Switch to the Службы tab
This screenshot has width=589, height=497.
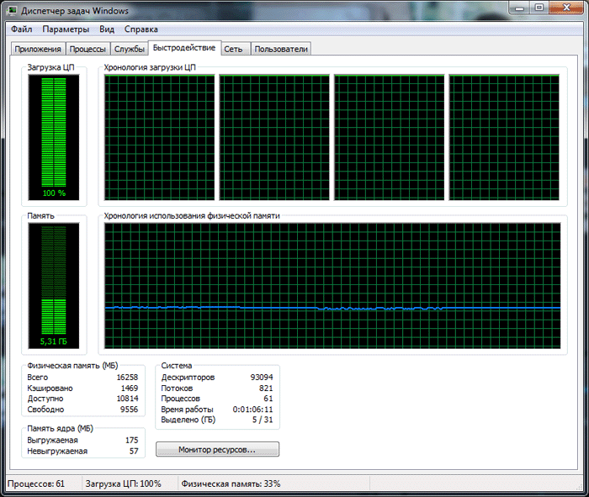click(130, 49)
